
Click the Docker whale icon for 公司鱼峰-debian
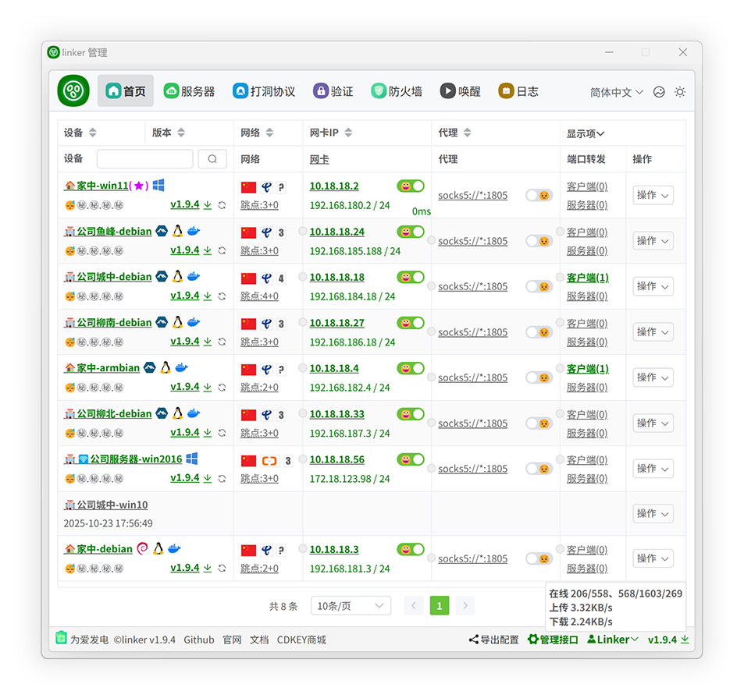coord(194,232)
